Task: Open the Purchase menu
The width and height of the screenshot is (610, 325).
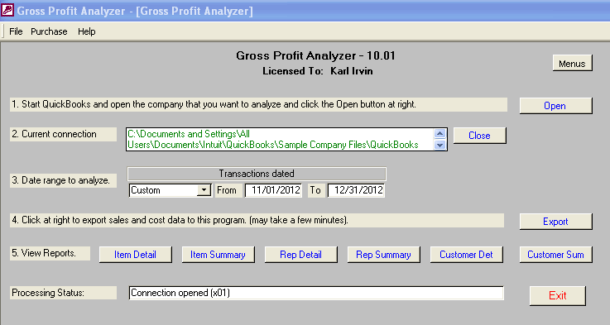Action: (49, 31)
